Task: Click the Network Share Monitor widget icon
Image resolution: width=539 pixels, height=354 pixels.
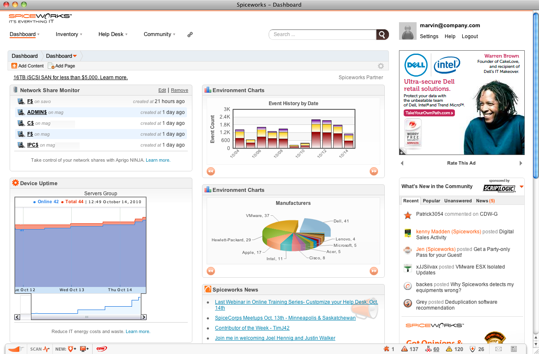Action: click(x=16, y=90)
